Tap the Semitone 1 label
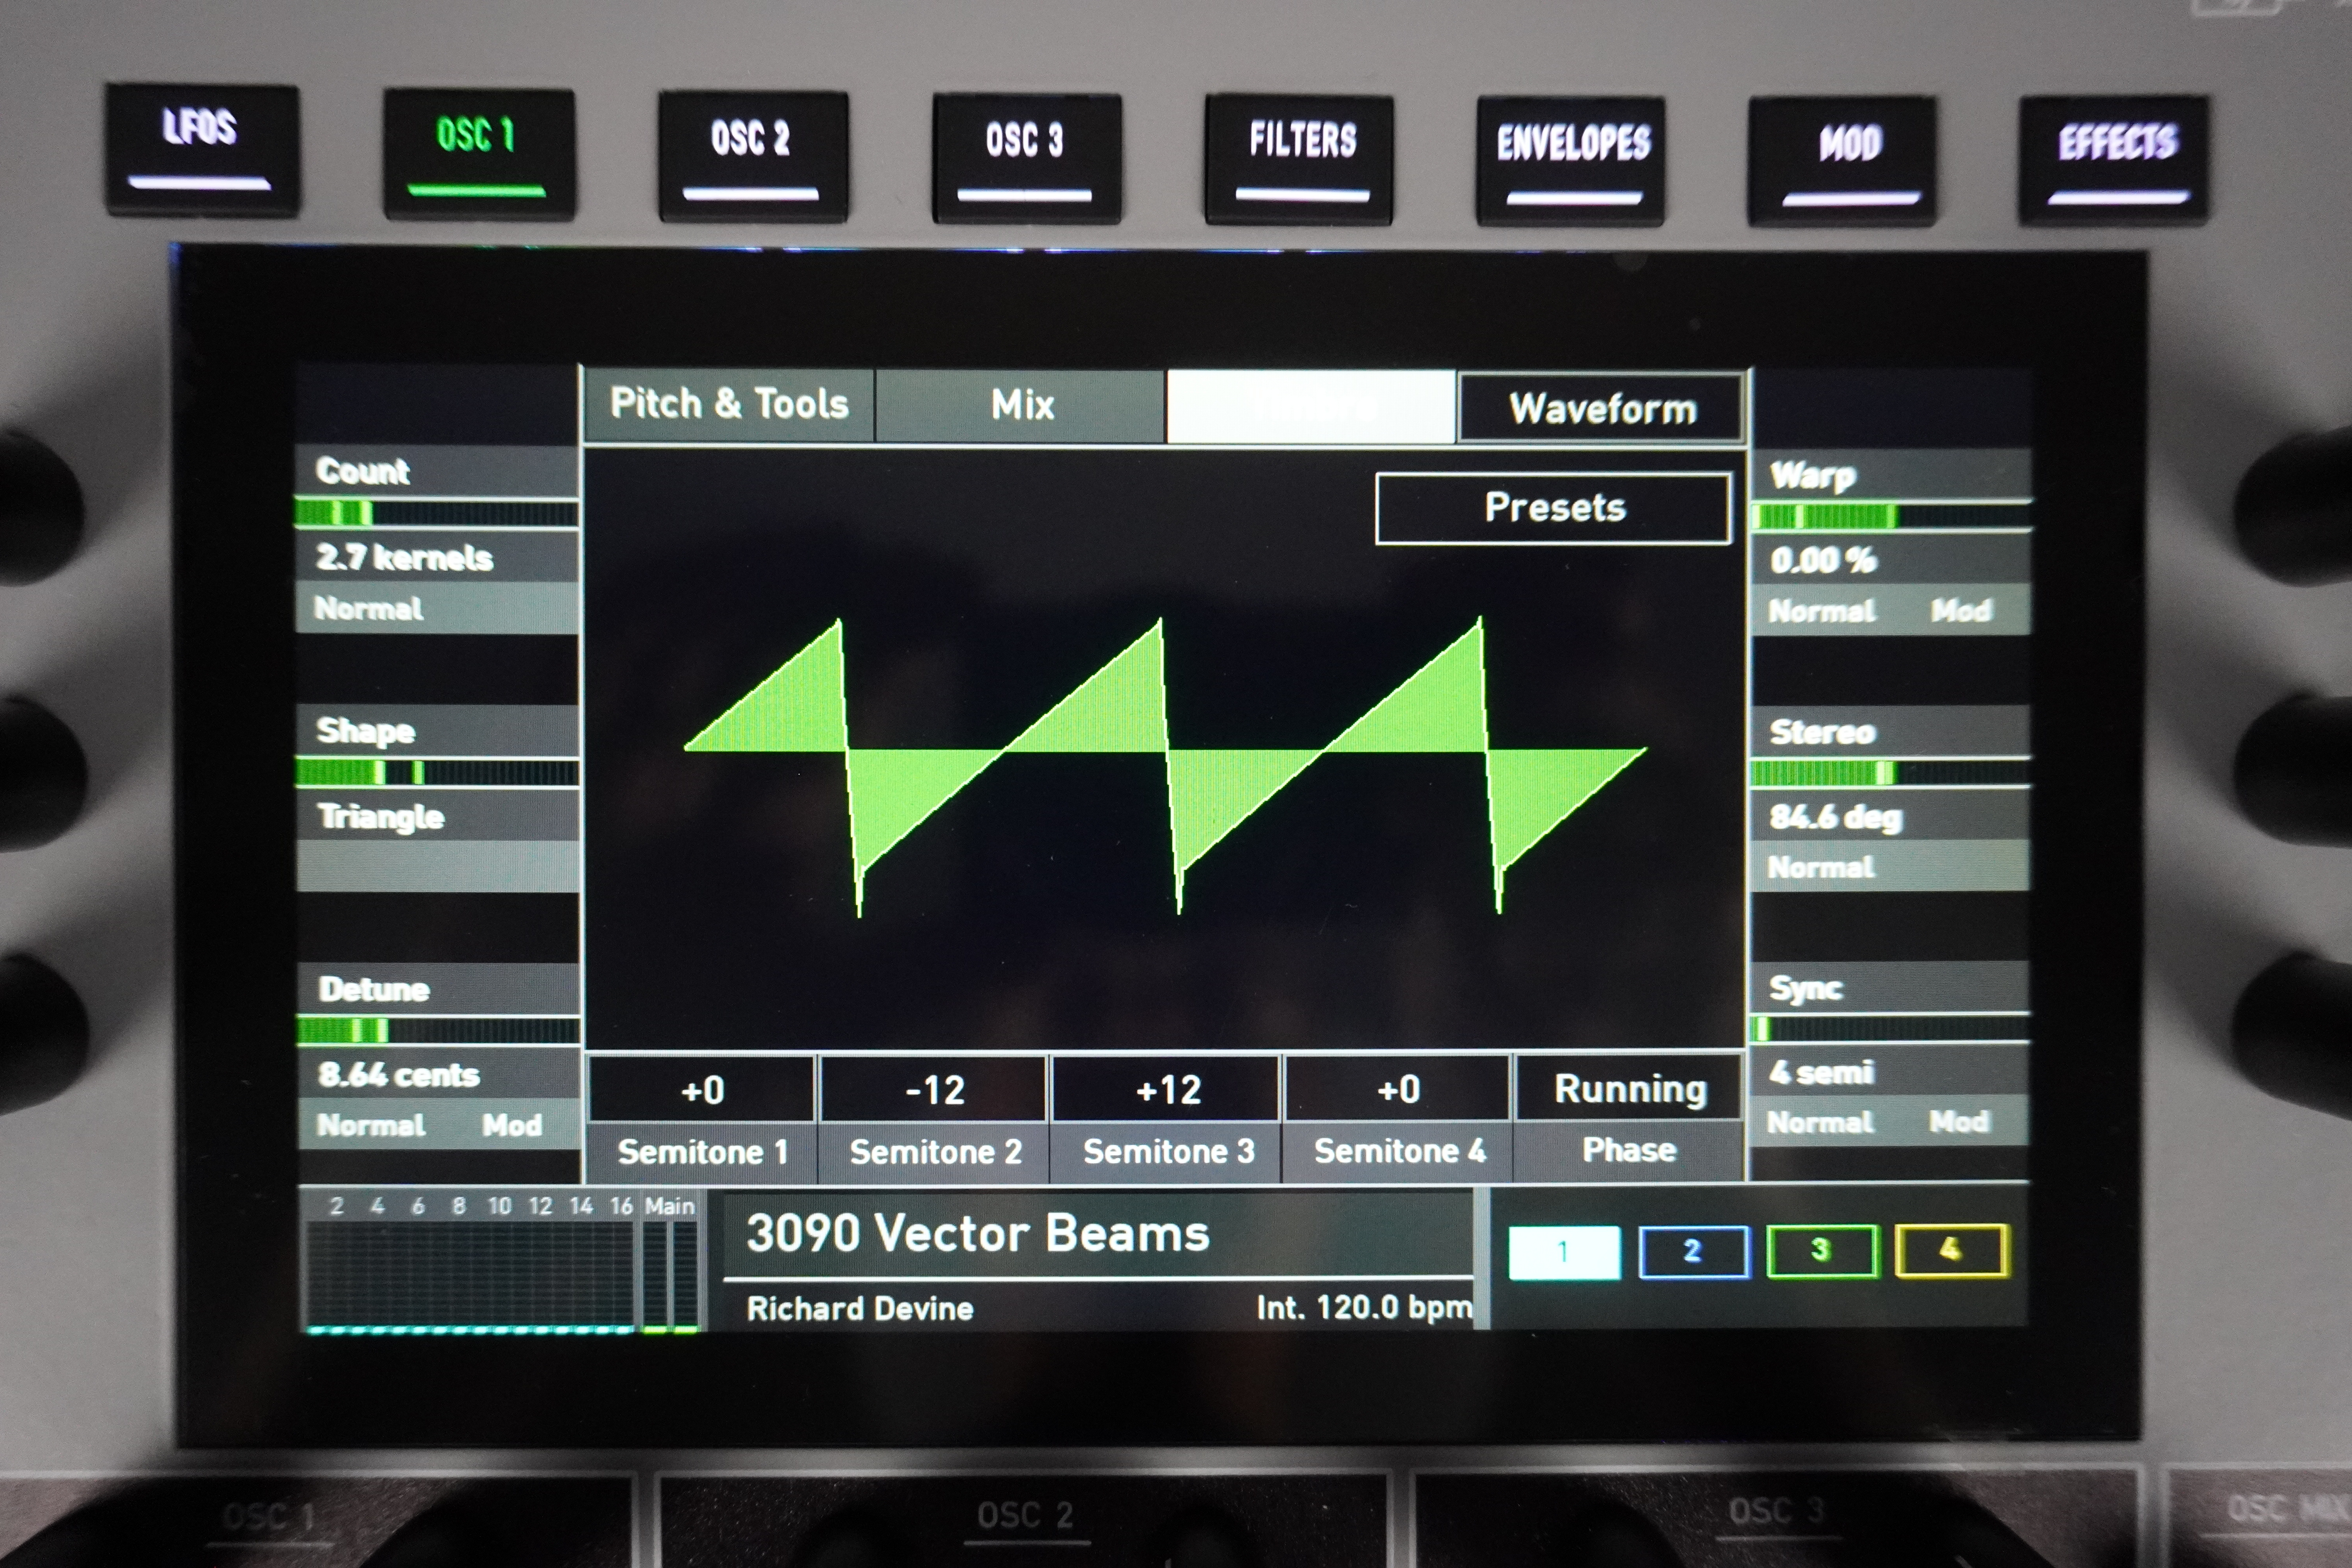 coord(703,1152)
